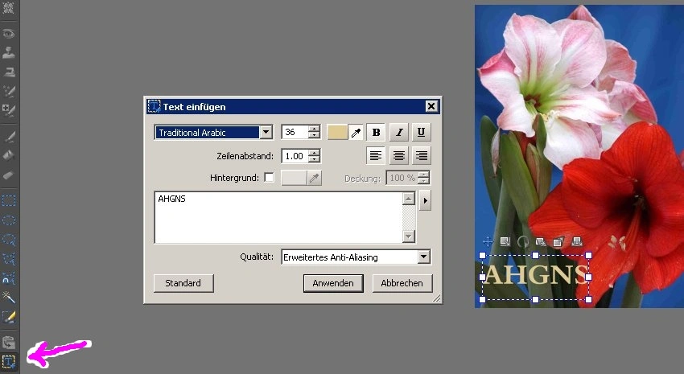Open the Traditional Arabic font dropdown
This screenshot has height=374, width=684.
click(266, 132)
